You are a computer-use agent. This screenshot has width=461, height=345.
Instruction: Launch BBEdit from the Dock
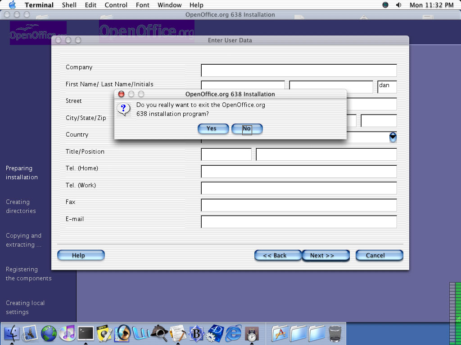point(196,334)
